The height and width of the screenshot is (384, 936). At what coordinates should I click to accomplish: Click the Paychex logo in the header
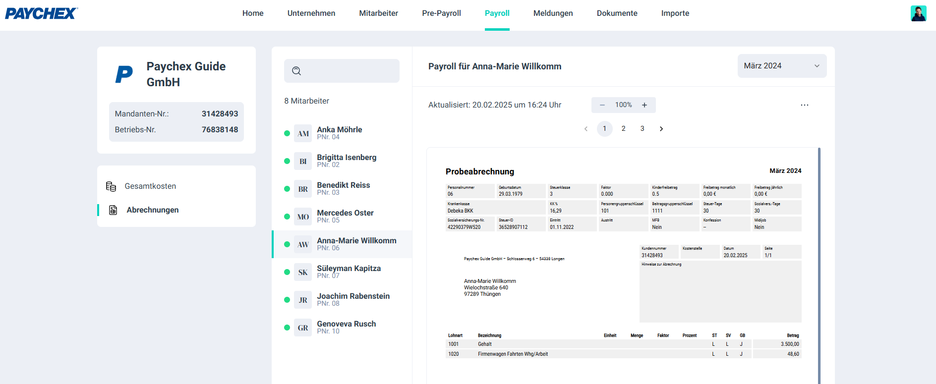42,13
